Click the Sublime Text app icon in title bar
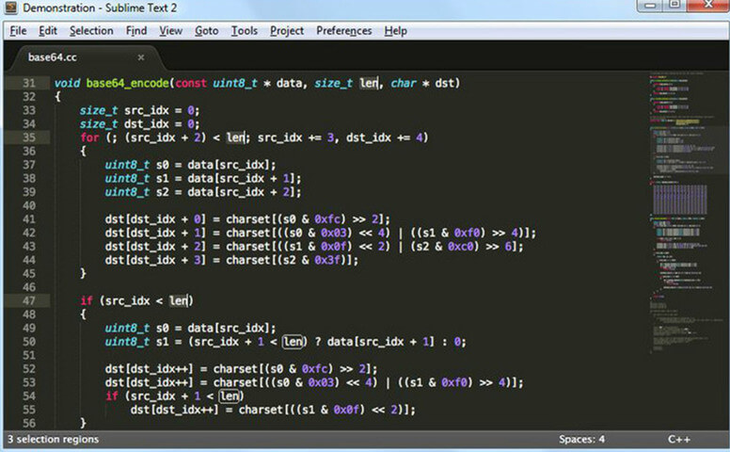Image resolution: width=730 pixels, height=452 pixels. (10, 8)
